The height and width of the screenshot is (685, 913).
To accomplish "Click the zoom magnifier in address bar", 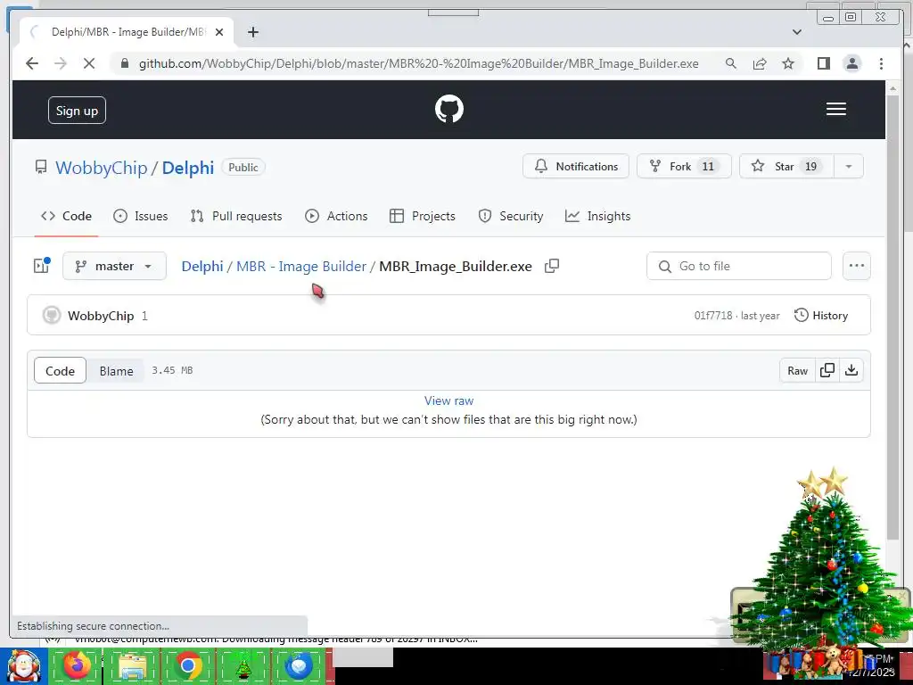I will [x=731, y=63].
